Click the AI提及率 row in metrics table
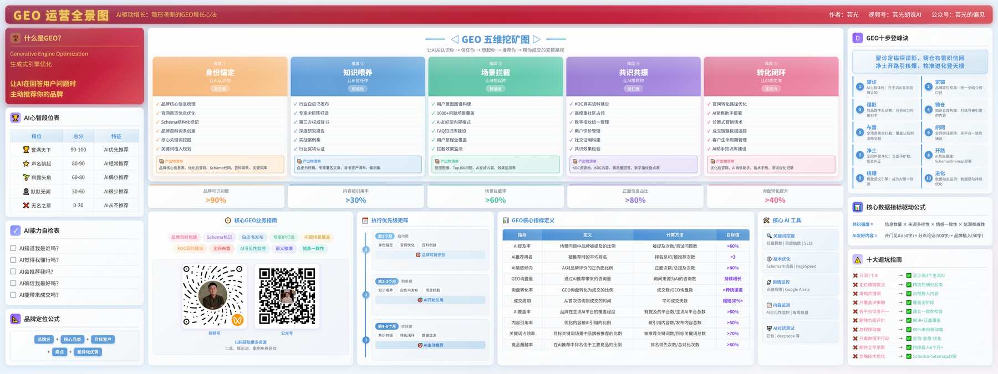 [x=626, y=246]
